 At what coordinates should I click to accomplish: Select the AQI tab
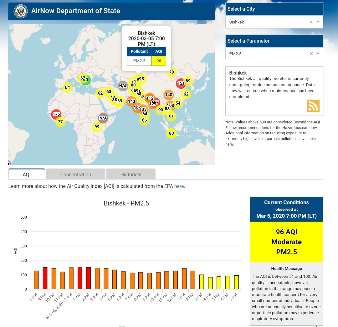point(27,174)
